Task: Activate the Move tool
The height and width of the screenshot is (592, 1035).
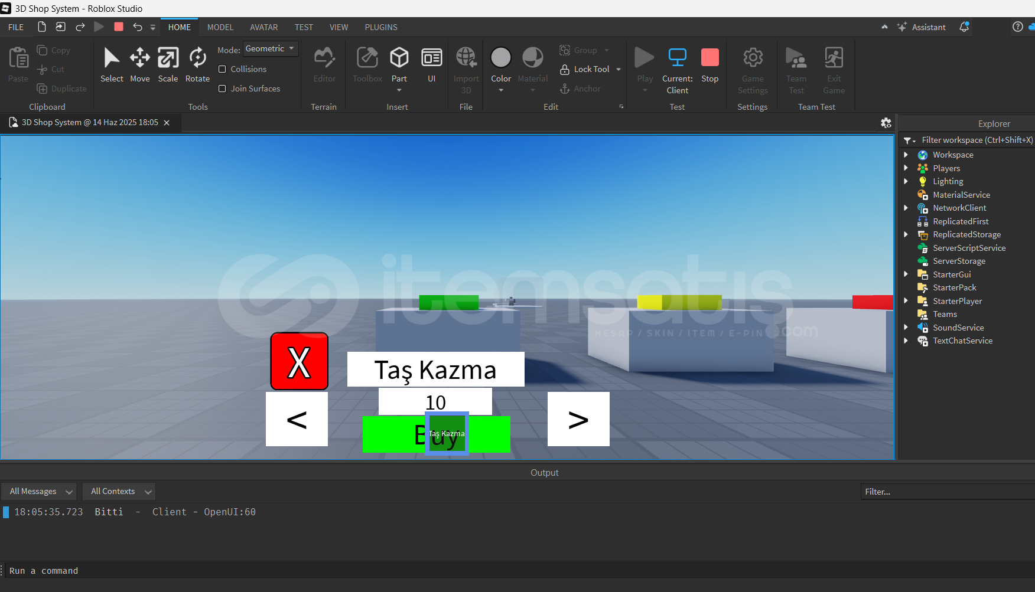Action: [x=140, y=58]
